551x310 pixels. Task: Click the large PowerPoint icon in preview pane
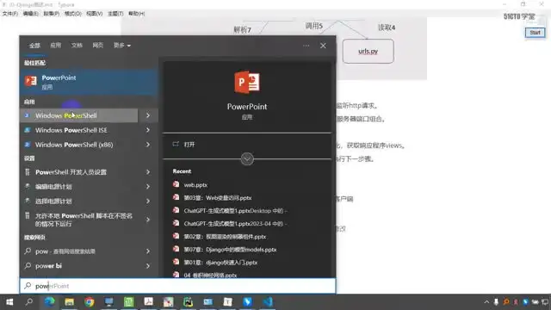(x=247, y=83)
